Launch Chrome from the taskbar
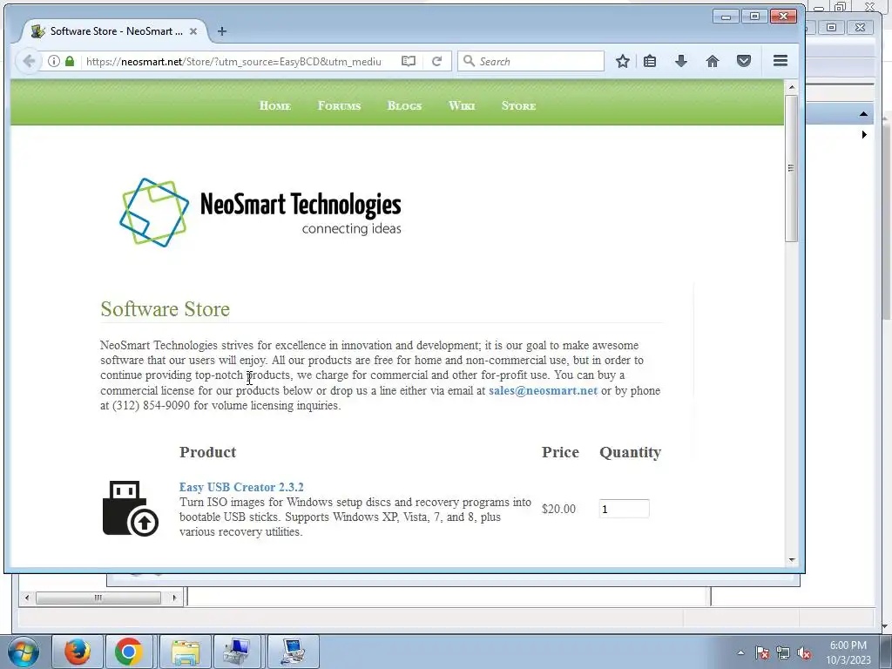 click(x=129, y=652)
